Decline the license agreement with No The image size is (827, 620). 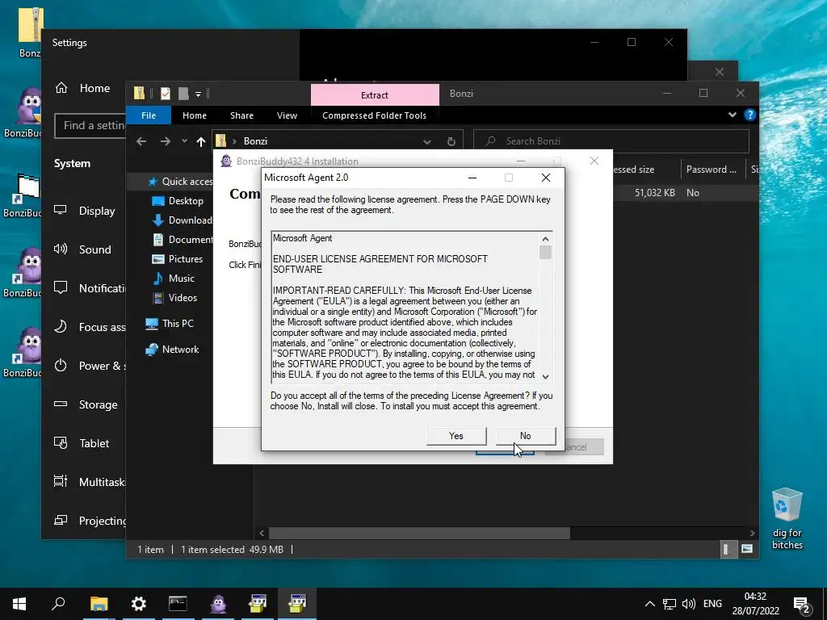pos(525,435)
